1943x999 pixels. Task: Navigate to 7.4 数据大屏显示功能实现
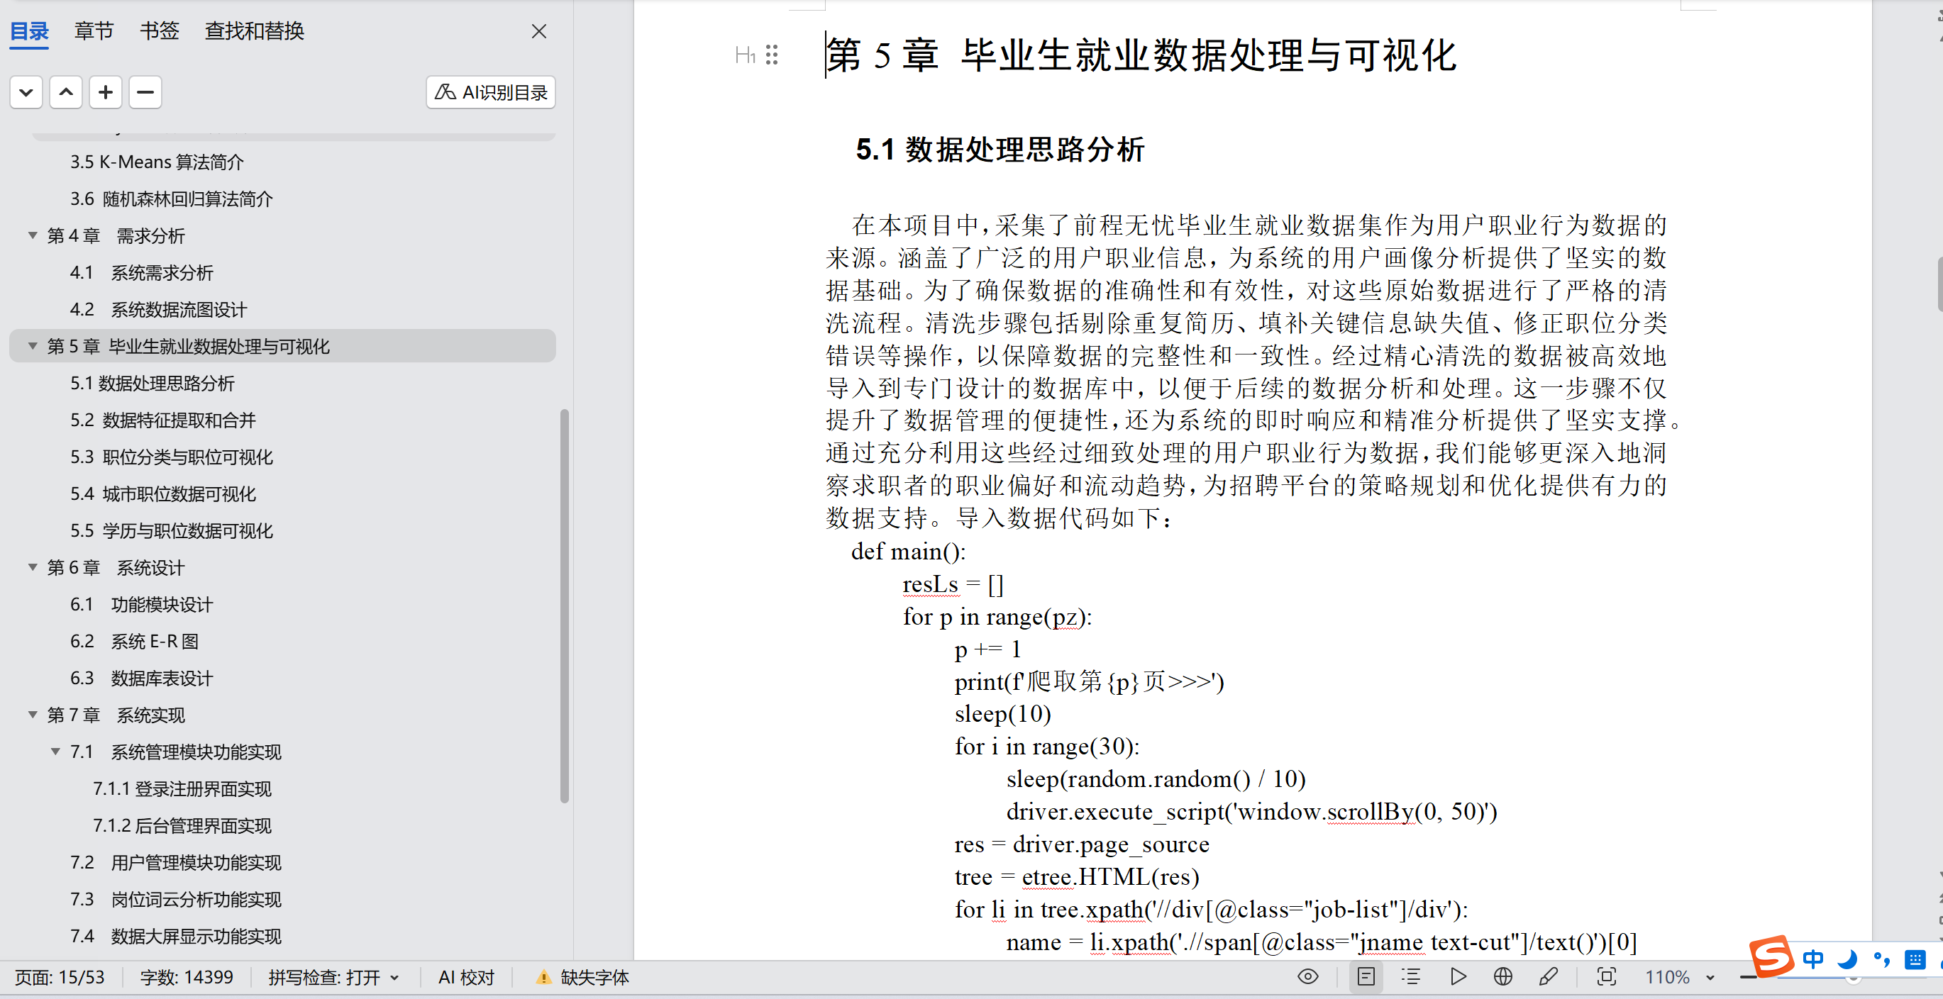pos(176,936)
